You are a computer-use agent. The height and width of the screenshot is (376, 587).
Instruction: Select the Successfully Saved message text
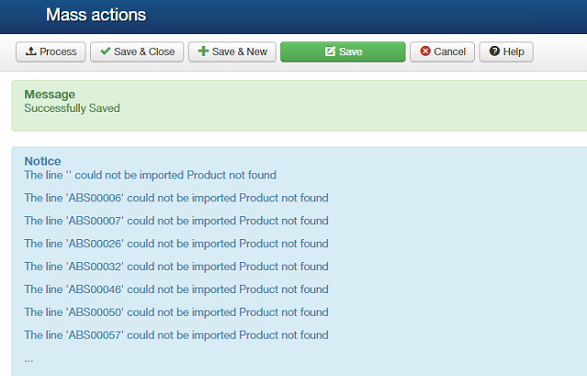[72, 108]
